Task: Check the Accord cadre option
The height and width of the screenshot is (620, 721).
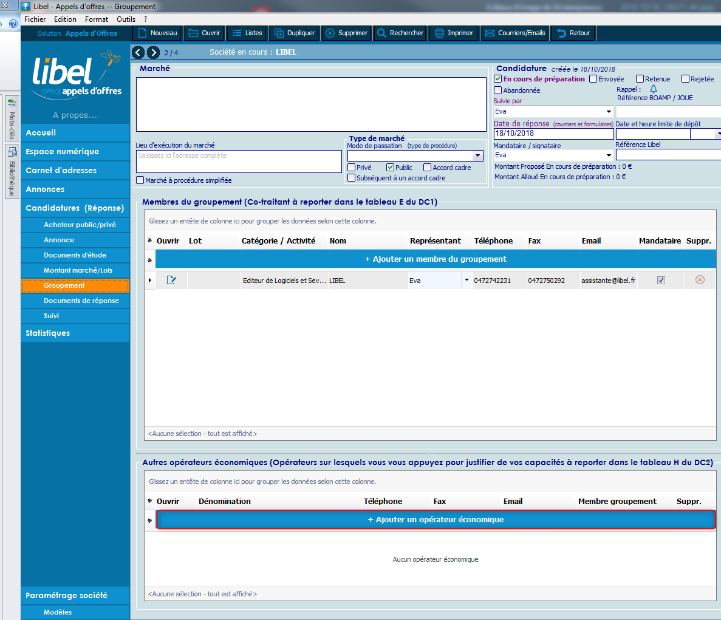Action: (x=427, y=167)
